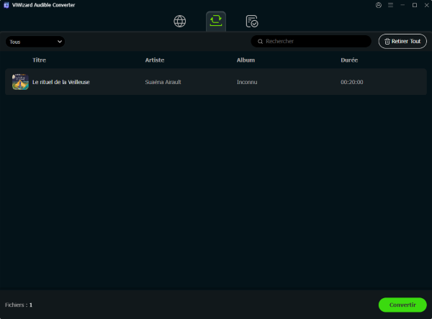Click the Album column header
The height and width of the screenshot is (319, 432).
click(x=246, y=60)
